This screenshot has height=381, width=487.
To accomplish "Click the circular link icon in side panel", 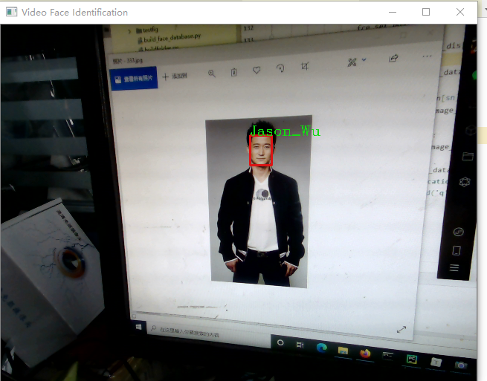I will click(459, 232).
